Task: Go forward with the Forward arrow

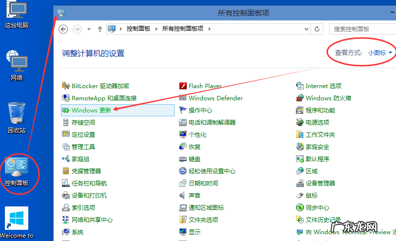Action: click(x=77, y=29)
